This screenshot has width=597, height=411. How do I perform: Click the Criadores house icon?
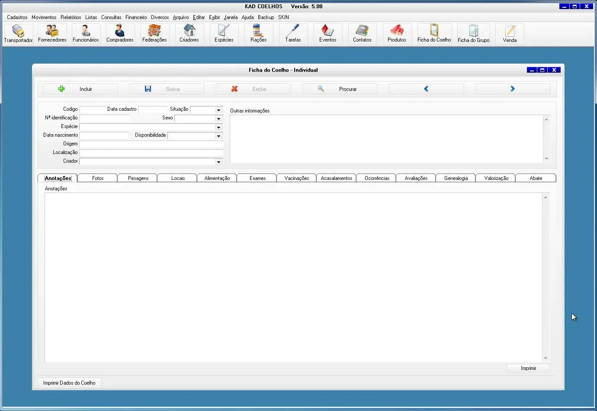[189, 34]
